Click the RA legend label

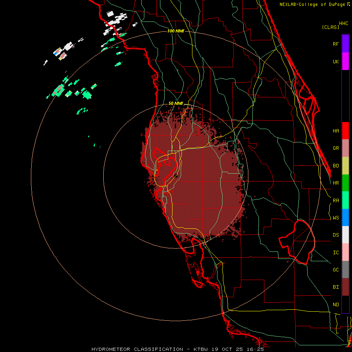336,201
